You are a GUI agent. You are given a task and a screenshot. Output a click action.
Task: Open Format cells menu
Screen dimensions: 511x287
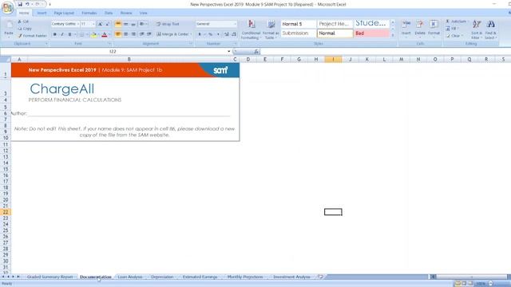click(x=434, y=29)
